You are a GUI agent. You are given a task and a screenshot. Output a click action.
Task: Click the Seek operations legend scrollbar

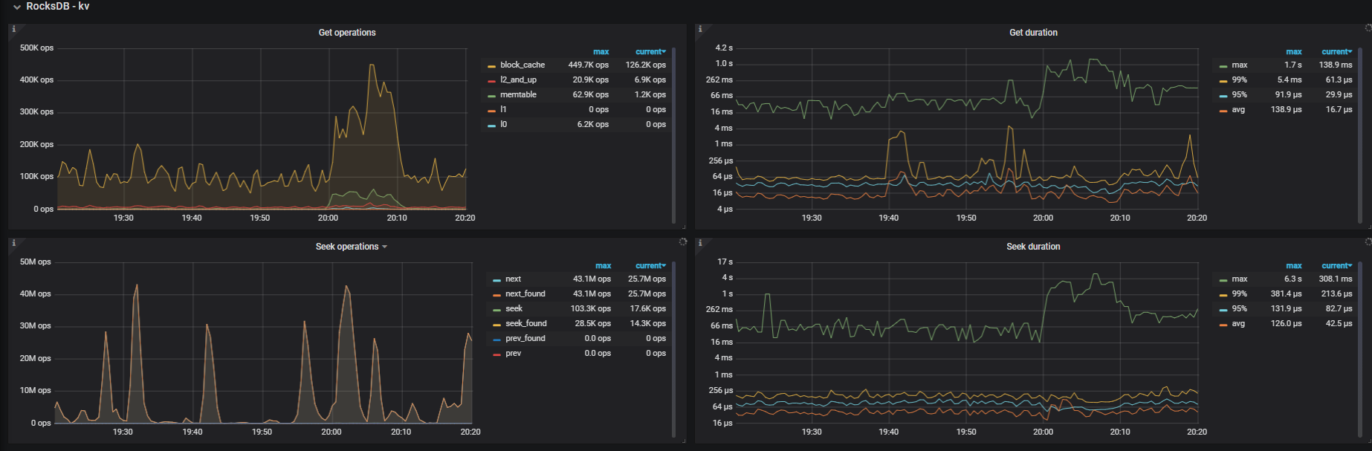(673, 349)
